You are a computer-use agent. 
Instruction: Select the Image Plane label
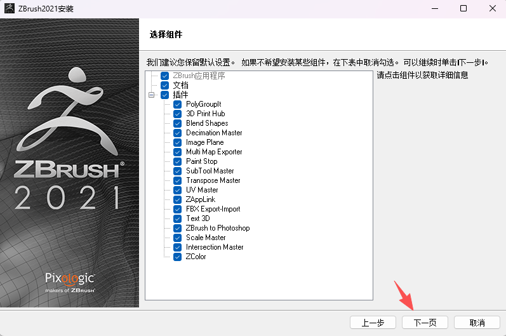pos(204,142)
